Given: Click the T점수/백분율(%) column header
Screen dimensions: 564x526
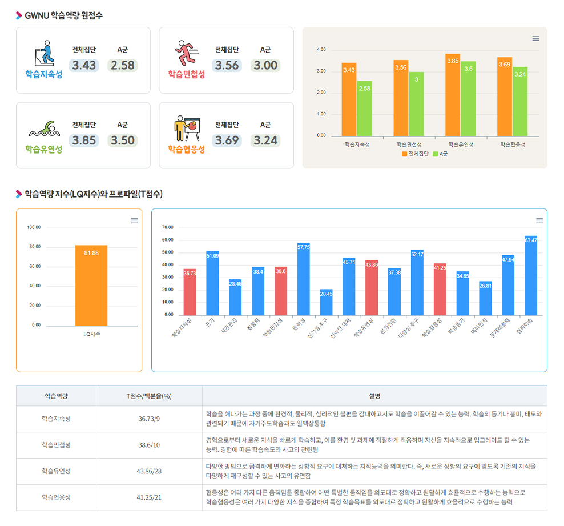Looking at the screenshot, I should (x=149, y=396).
